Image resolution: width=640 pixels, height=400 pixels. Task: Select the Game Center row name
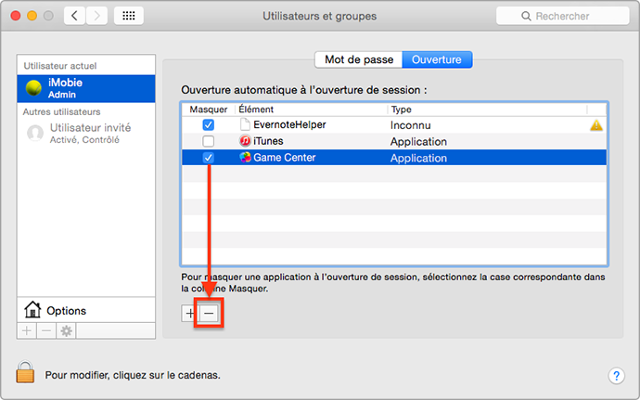[285, 157]
